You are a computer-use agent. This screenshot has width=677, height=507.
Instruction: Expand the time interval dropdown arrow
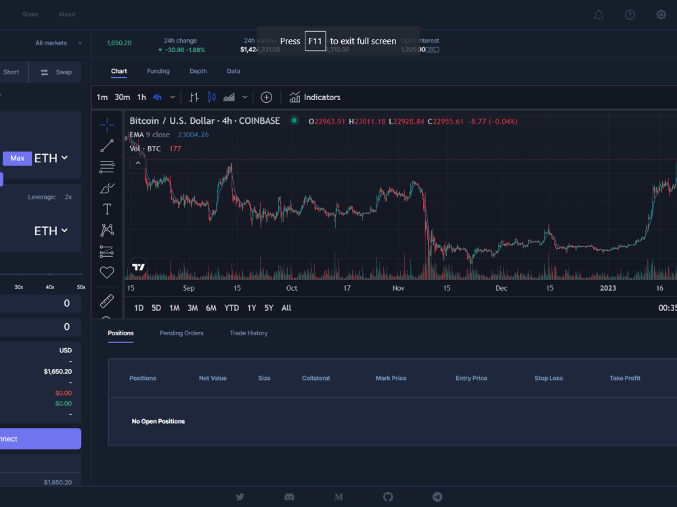coord(172,97)
